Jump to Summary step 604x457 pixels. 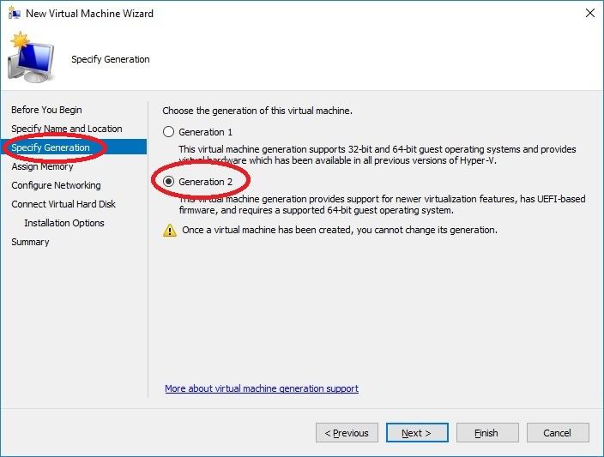point(30,242)
